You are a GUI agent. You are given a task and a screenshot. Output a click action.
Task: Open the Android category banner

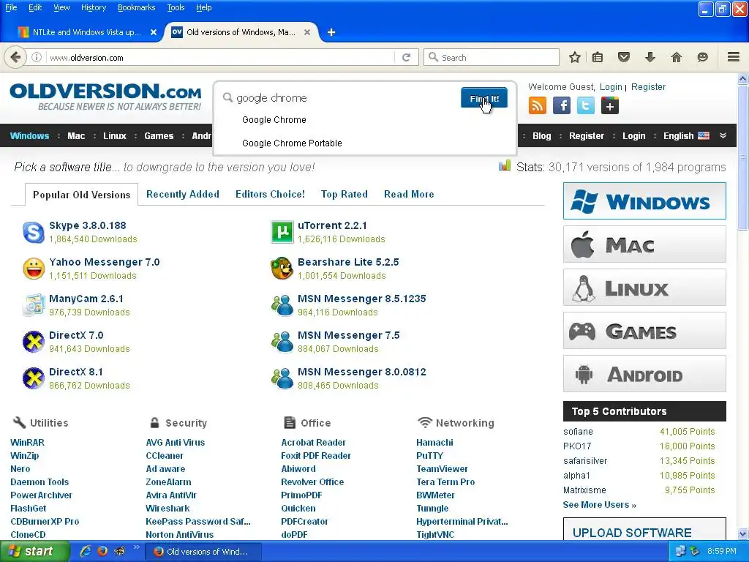point(644,374)
